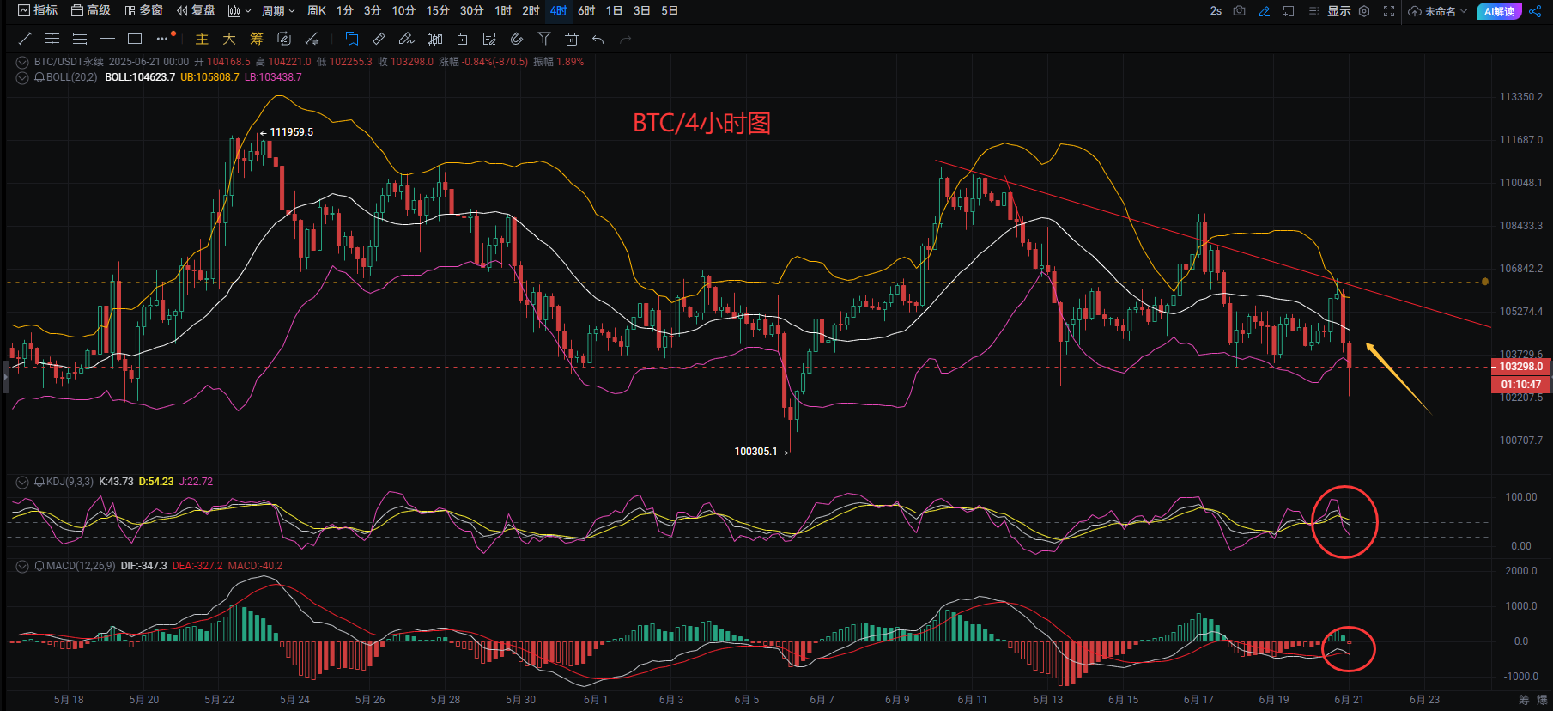Click the 6月 21 date on time axis
Screen dimensions: 1553x711
pos(1349,700)
